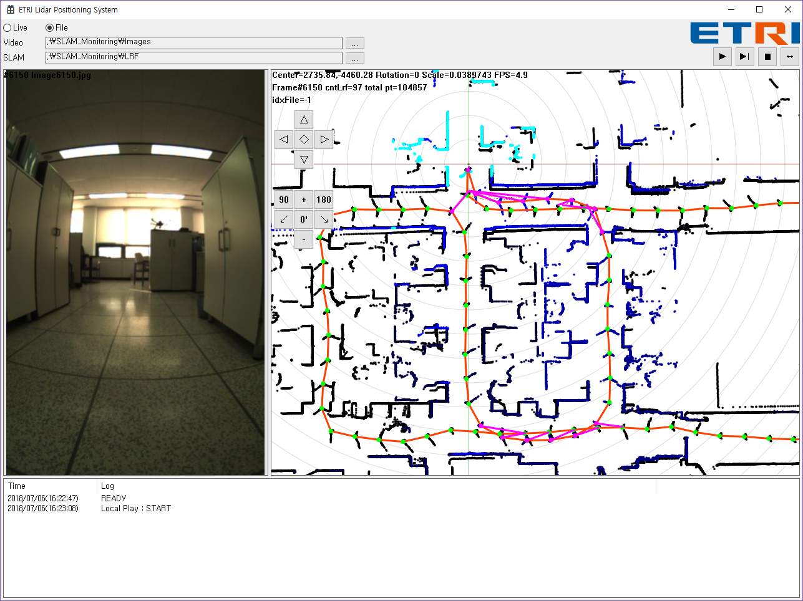This screenshot has width=803, height=601.
Task: Pan map left with triangle arrow
Action: [284, 139]
